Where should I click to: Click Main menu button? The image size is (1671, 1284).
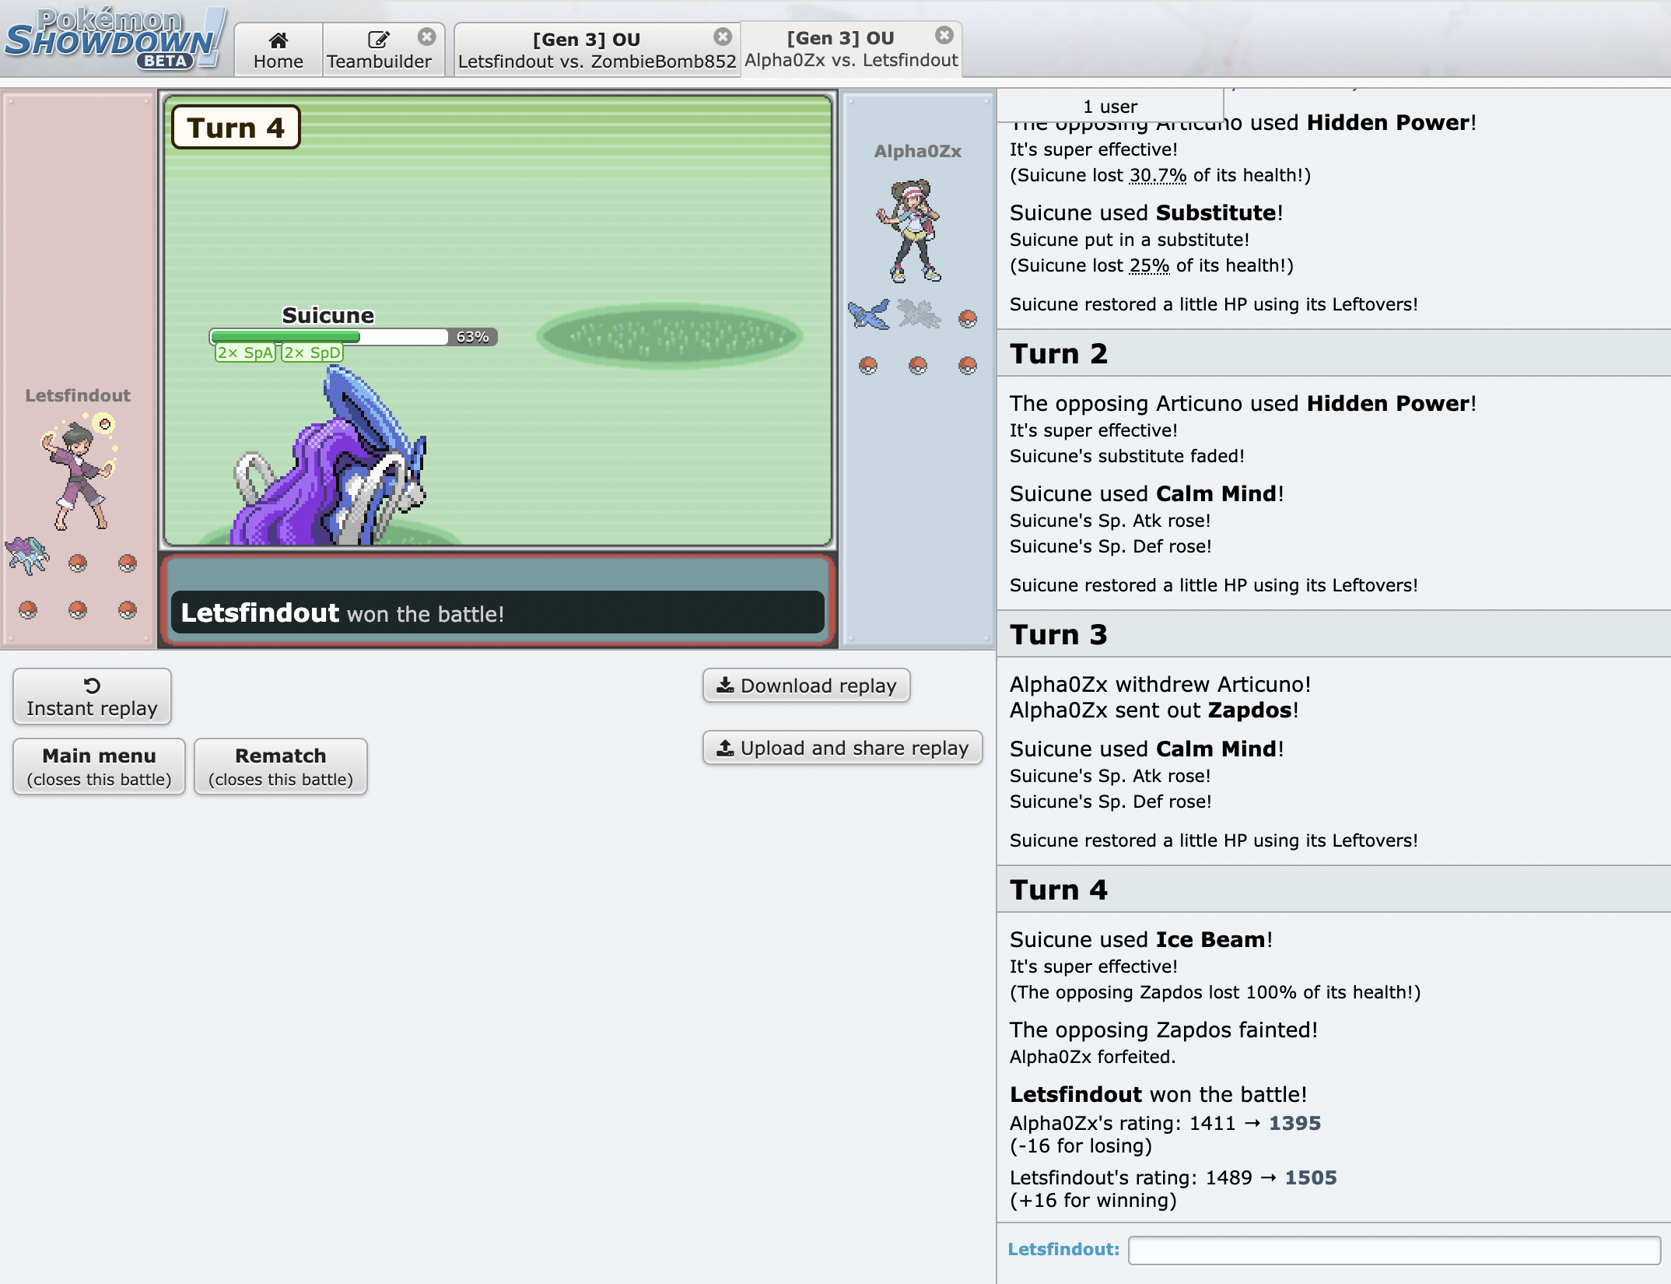tap(99, 767)
